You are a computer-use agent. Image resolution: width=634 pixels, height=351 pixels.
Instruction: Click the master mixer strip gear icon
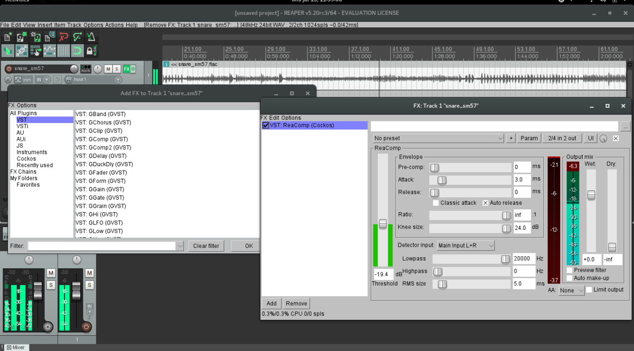[48, 327]
